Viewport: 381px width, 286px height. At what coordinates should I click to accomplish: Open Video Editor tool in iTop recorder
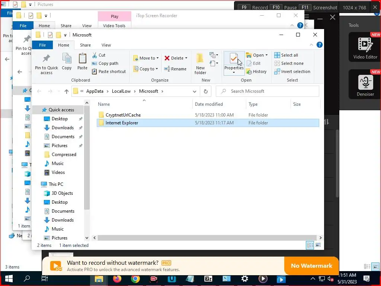(365, 47)
